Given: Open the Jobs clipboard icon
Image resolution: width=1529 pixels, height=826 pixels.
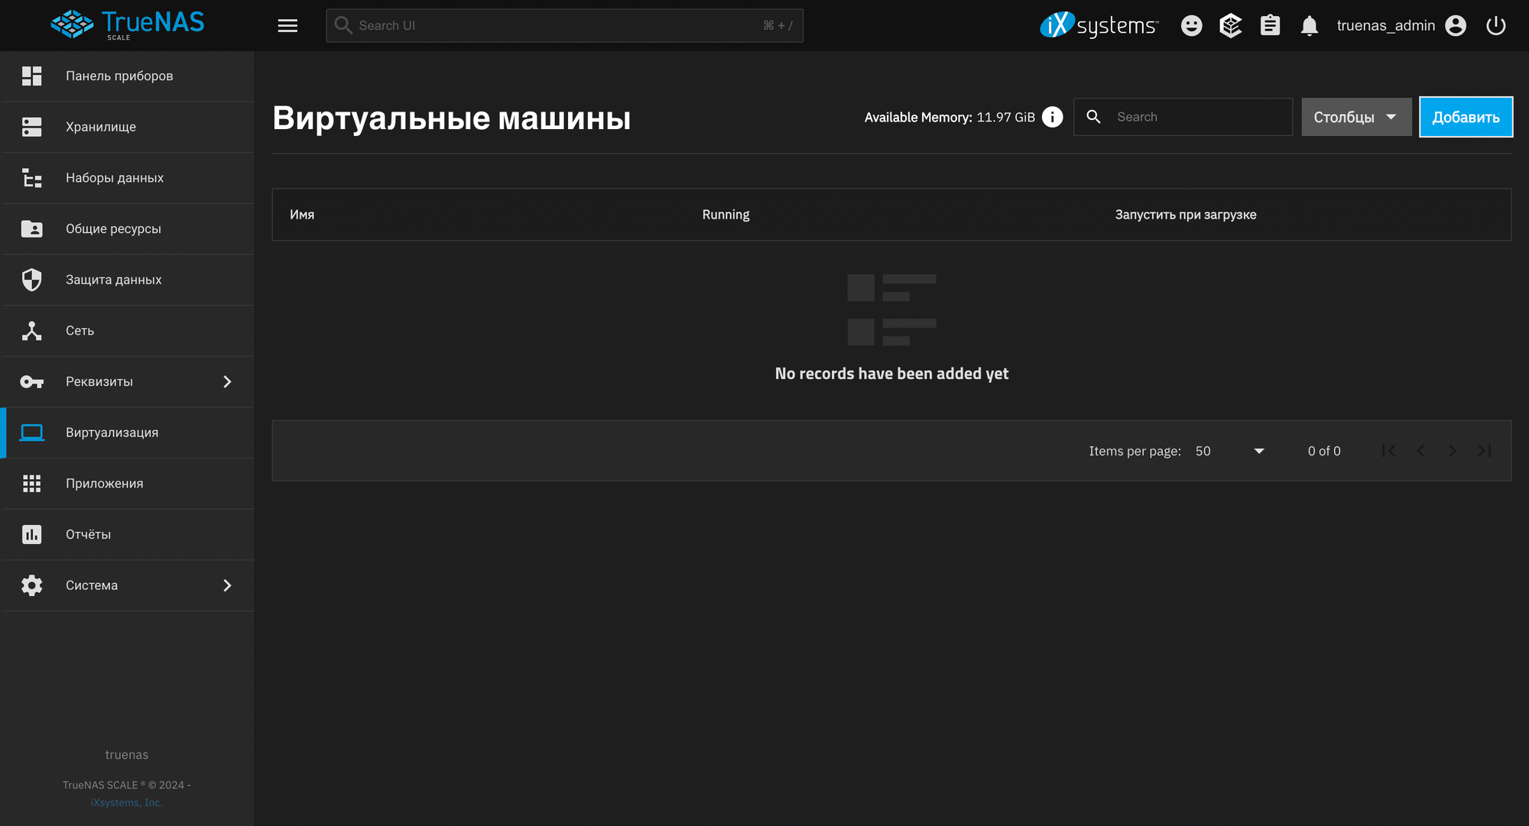Looking at the screenshot, I should [x=1270, y=25].
